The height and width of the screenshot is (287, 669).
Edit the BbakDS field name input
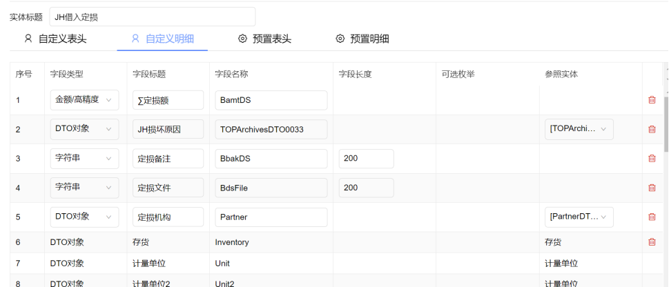pos(271,158)
